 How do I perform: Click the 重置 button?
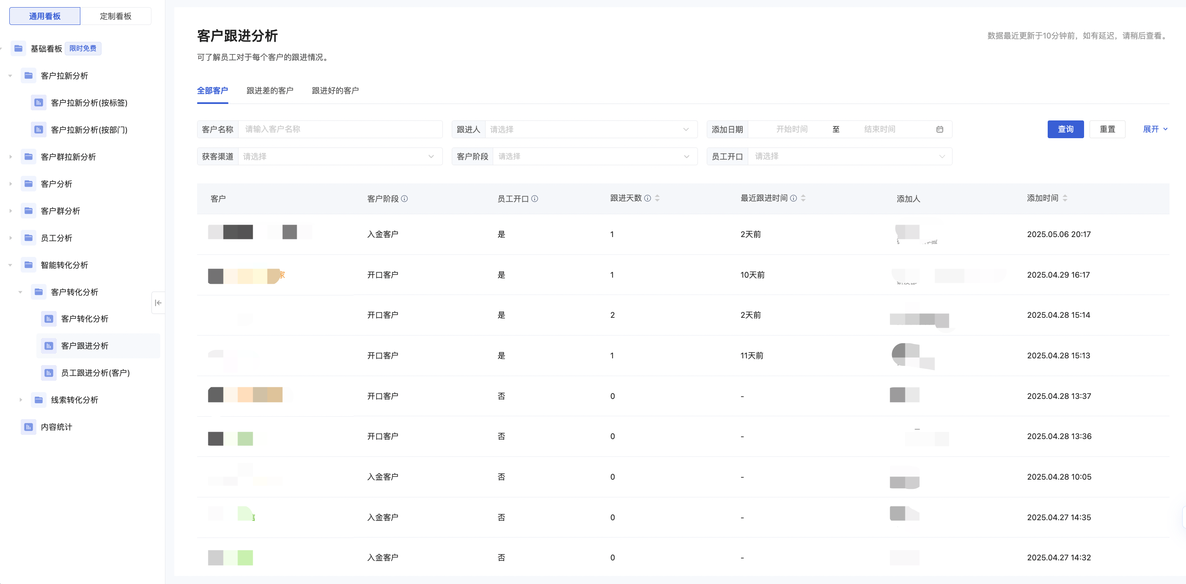[1107, 129]
